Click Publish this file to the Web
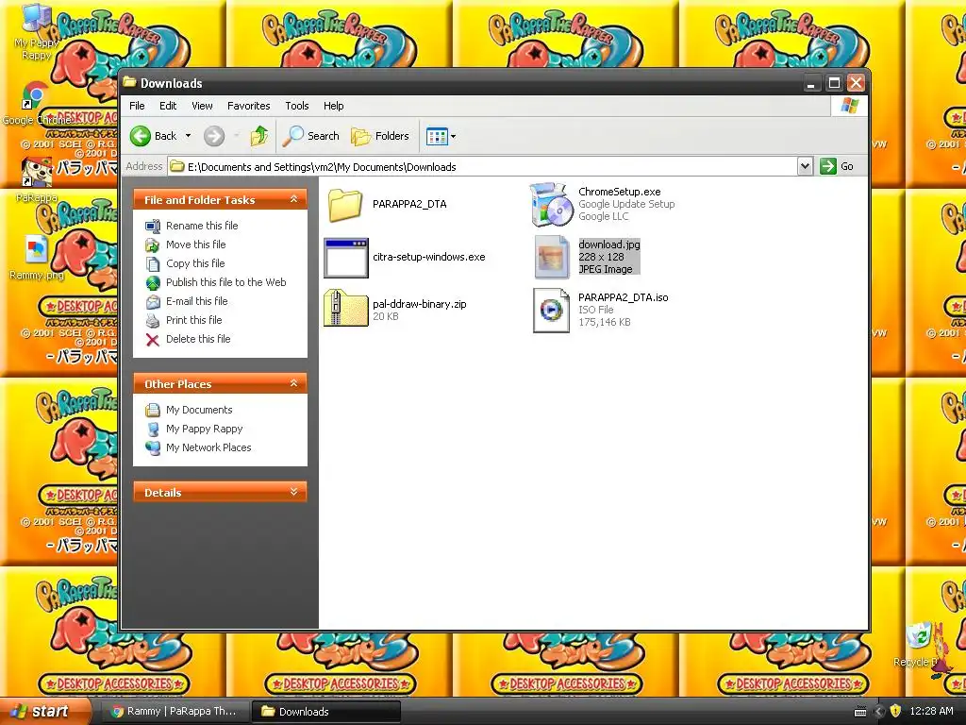The width and height of the screenshot is (966, 725). click(x=226, y=282)
